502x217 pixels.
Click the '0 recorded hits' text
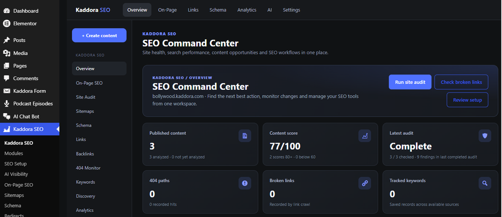coord(163,204)
